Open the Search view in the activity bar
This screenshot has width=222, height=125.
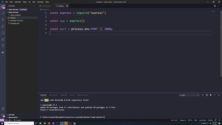pos(3,13)
